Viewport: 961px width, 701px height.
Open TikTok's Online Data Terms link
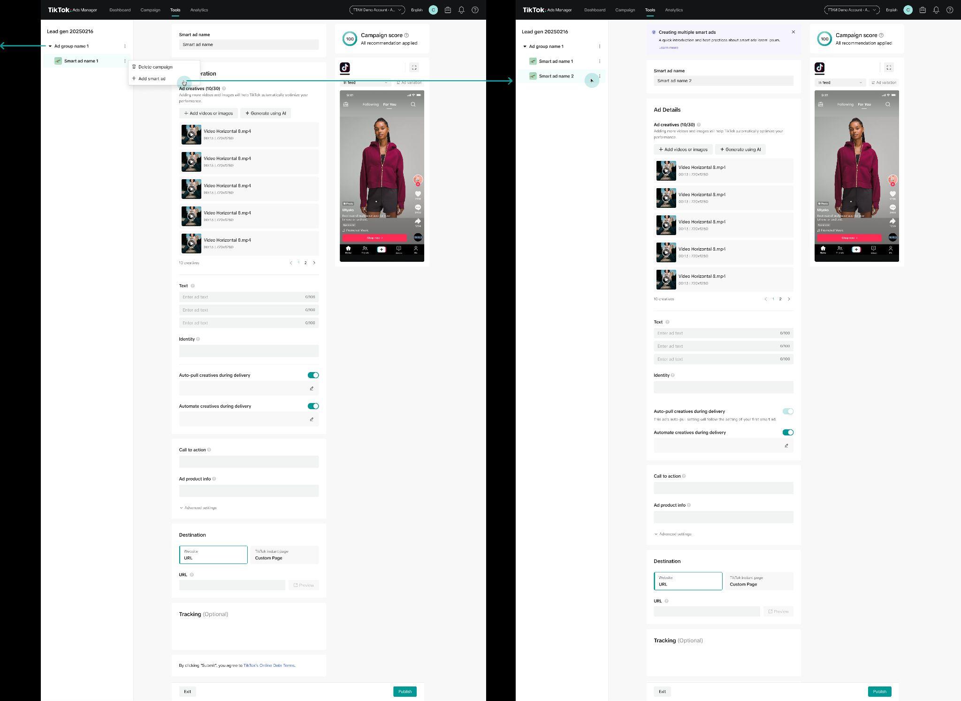tap(269, 665)
